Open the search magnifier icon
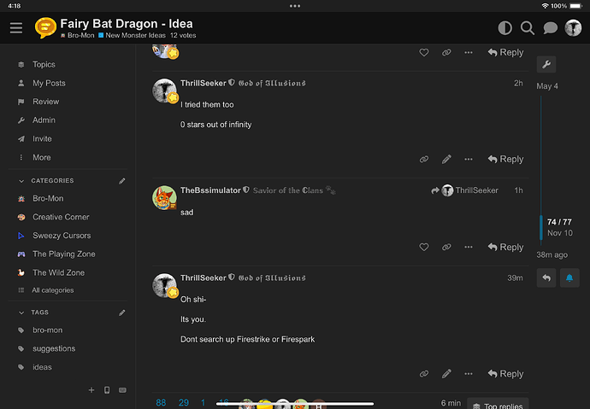This screenshot has width=590, height=409. pyautogui.click(x=528, y=28)
